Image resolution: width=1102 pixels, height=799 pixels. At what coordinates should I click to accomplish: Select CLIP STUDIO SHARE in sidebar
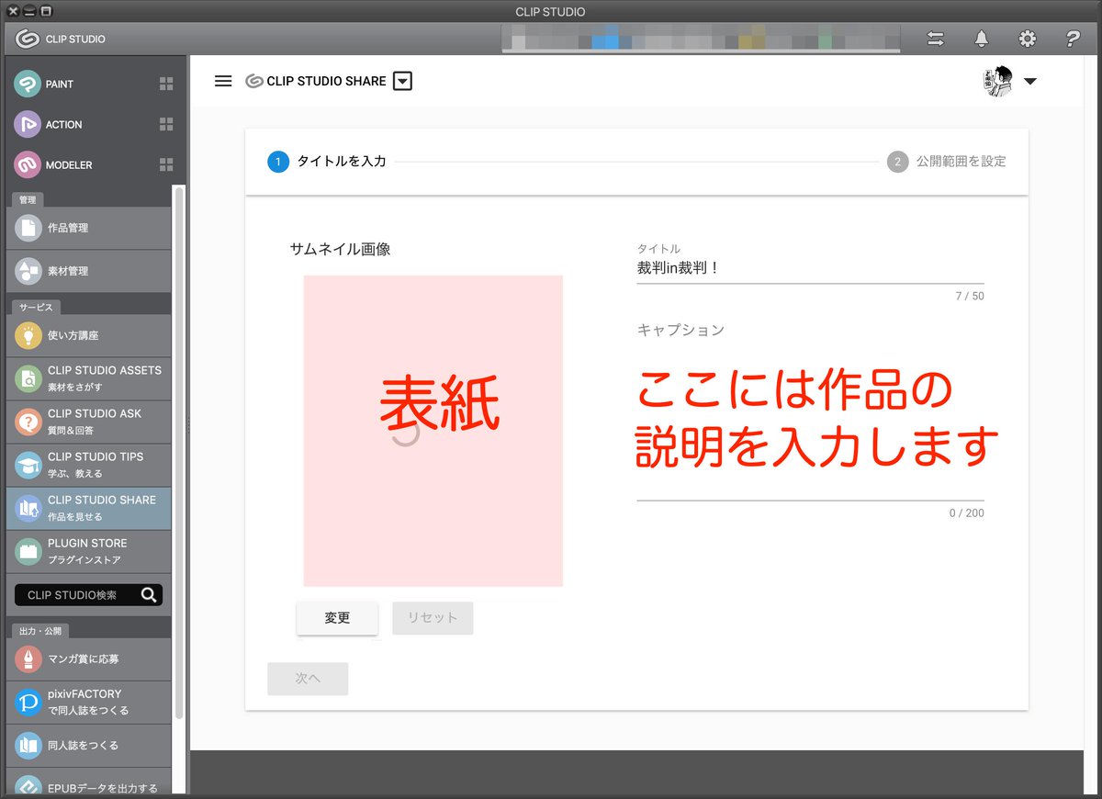(89, 508)
